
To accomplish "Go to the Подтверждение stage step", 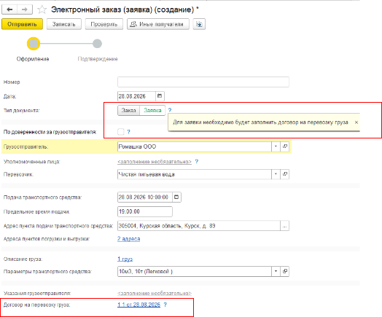I will (97, 44).
